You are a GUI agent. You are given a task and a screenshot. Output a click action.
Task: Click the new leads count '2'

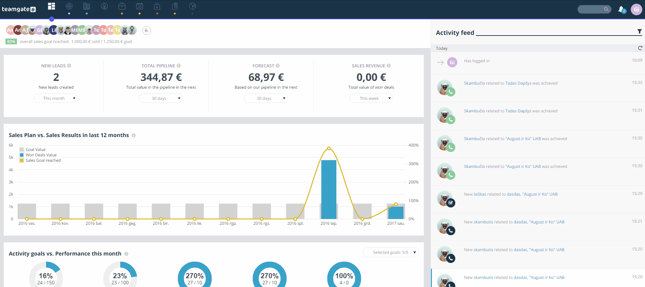pyautogui.click(x=56, y=77)
